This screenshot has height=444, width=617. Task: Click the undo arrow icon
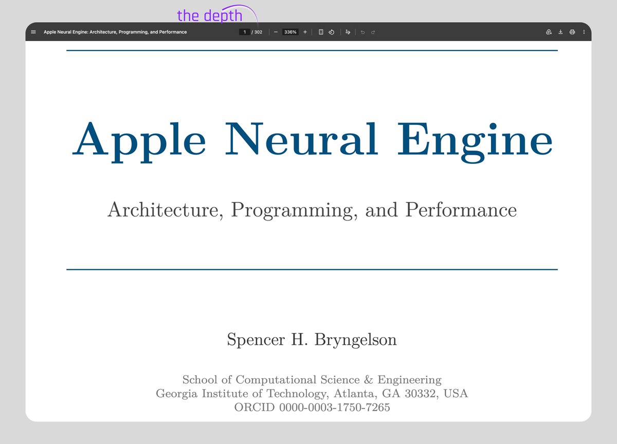pyautogui.click(x=362, y=32)
